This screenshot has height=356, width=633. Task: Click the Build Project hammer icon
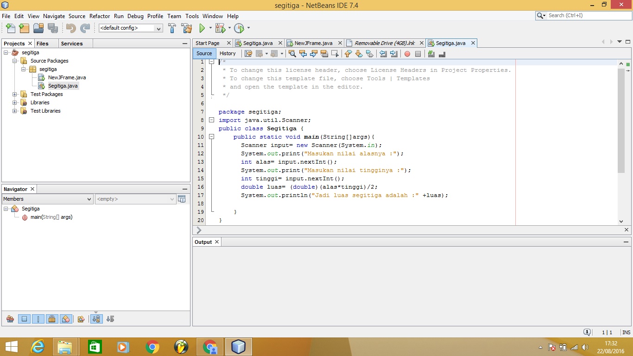(172, 28)
